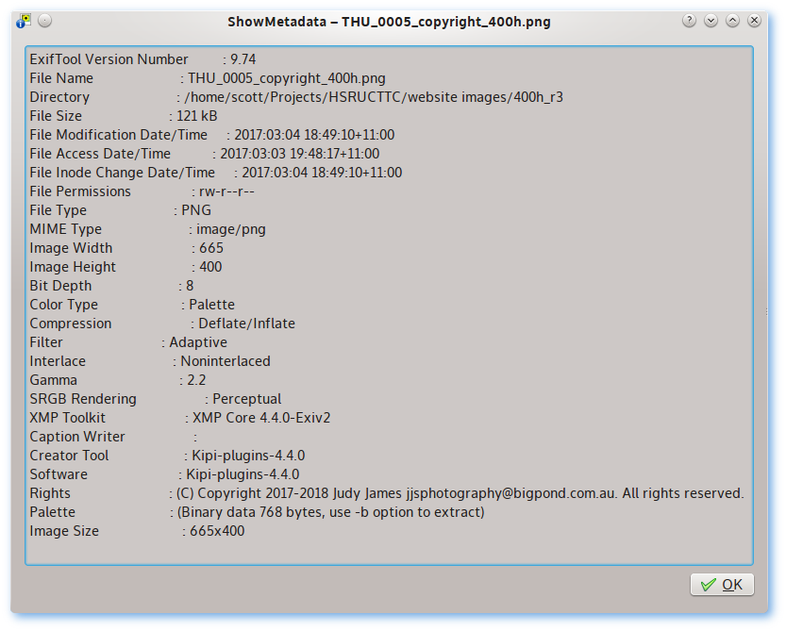Select the File Name value THU_0005_copyright_400h.png
This screenshot has width=786, height=631.
point(287,78)
